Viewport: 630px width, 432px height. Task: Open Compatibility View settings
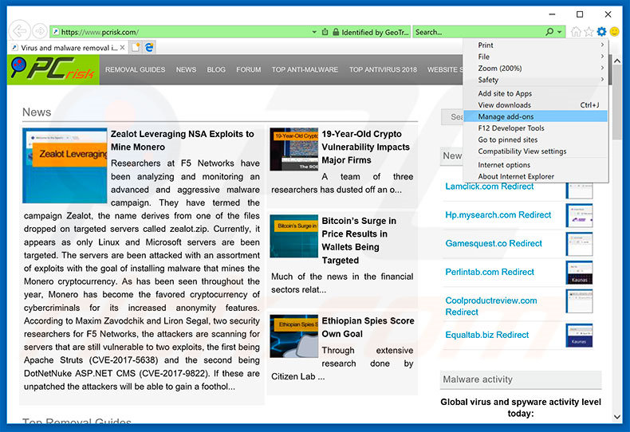535,151
